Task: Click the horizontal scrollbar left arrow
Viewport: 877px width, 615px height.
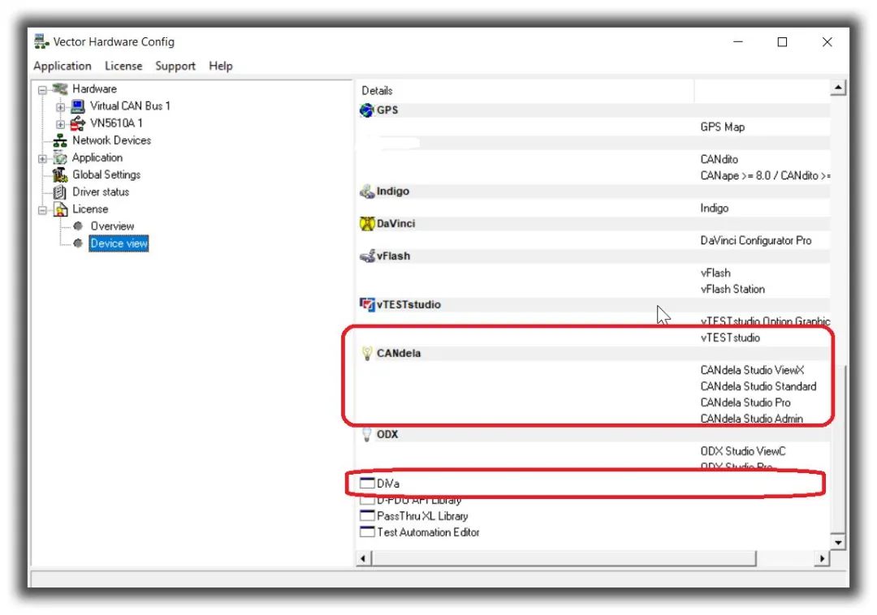Action: pyautogui.click(x=363, y=558)
